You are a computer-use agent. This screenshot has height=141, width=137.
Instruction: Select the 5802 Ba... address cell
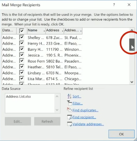(55, 61)
